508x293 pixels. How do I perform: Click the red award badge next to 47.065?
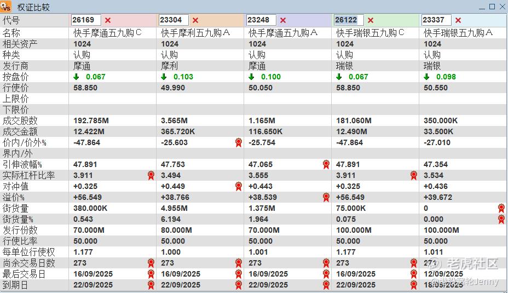tap(326, 165)
